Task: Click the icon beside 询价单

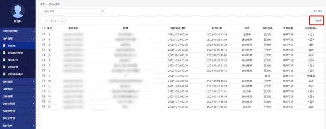Action: (4, 46)
